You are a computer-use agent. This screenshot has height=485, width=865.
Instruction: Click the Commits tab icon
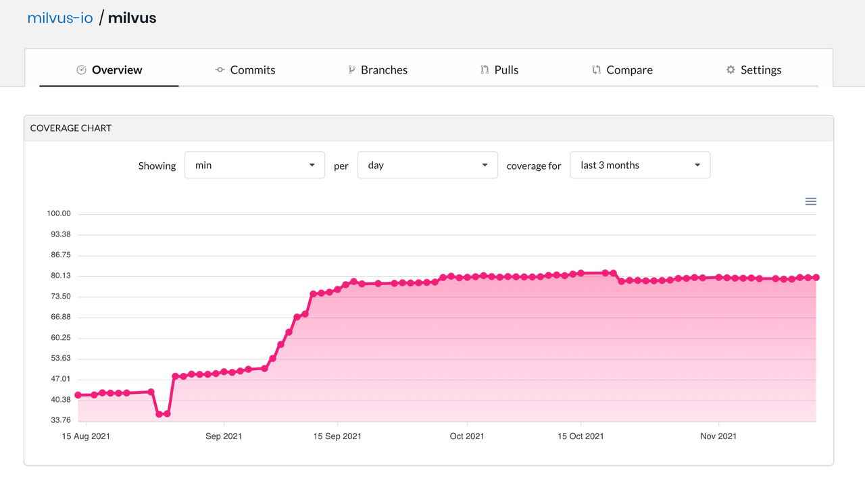click(220, 70)
